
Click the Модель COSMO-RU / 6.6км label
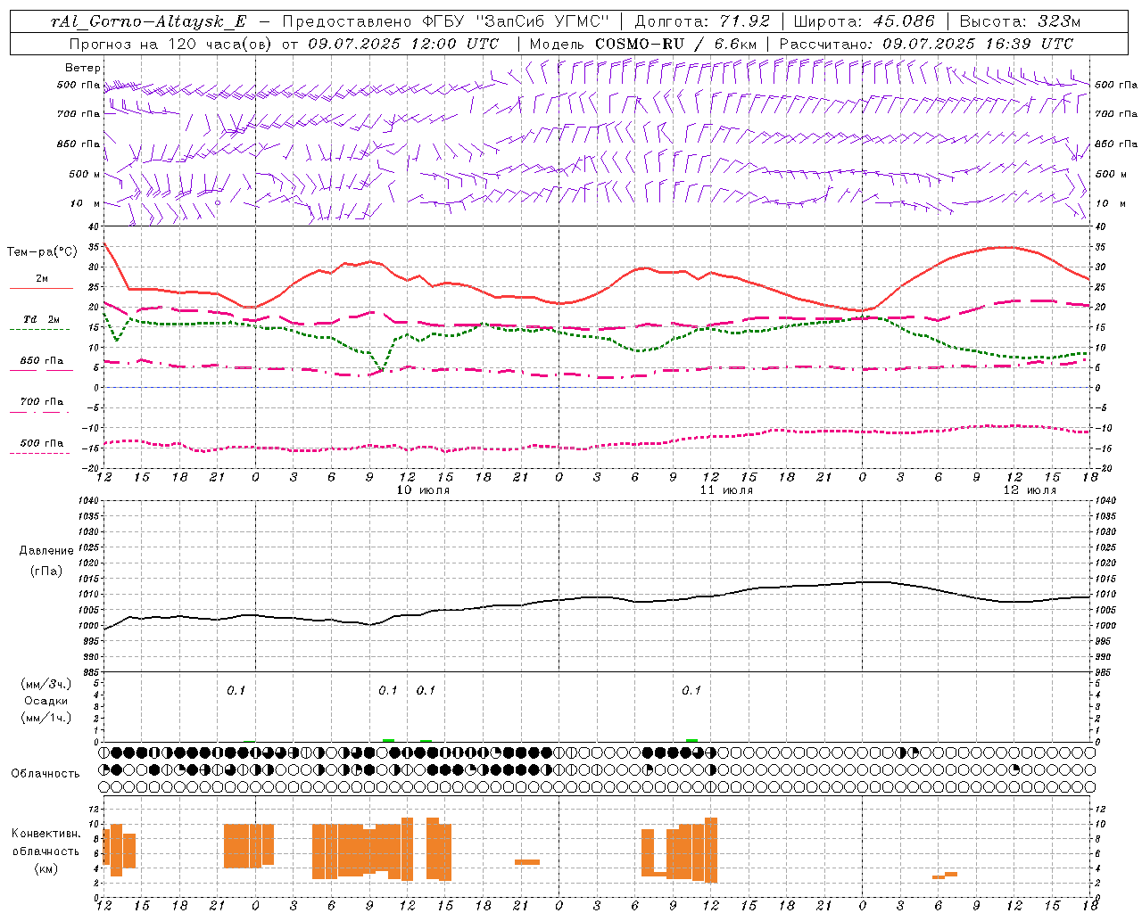coord(643,44)
